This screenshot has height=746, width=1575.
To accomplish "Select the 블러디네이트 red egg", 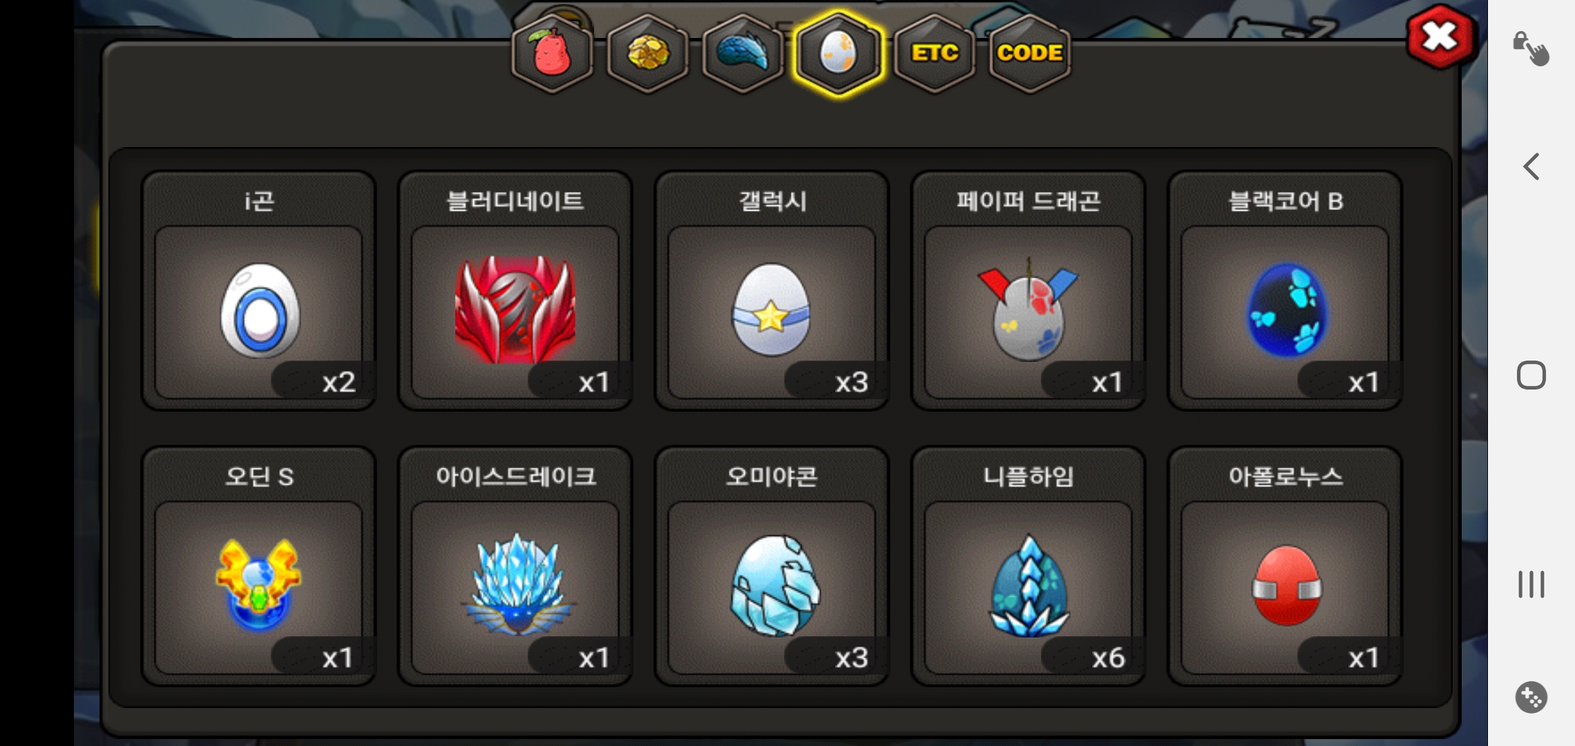I will [x=515, y=291].
